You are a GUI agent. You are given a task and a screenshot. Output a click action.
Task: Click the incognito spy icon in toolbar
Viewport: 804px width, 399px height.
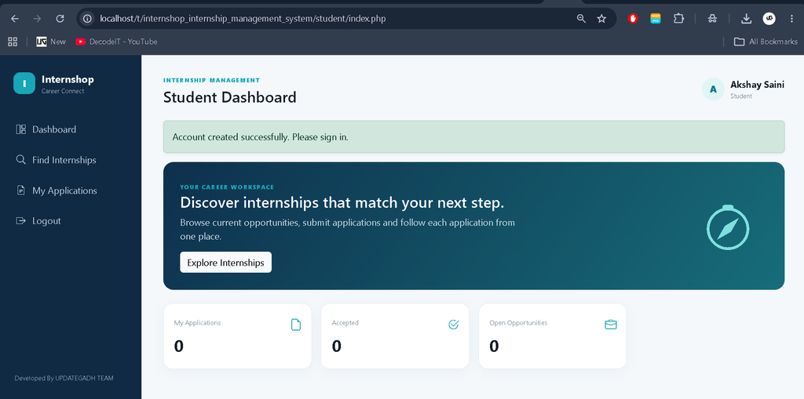click(712, 19)
